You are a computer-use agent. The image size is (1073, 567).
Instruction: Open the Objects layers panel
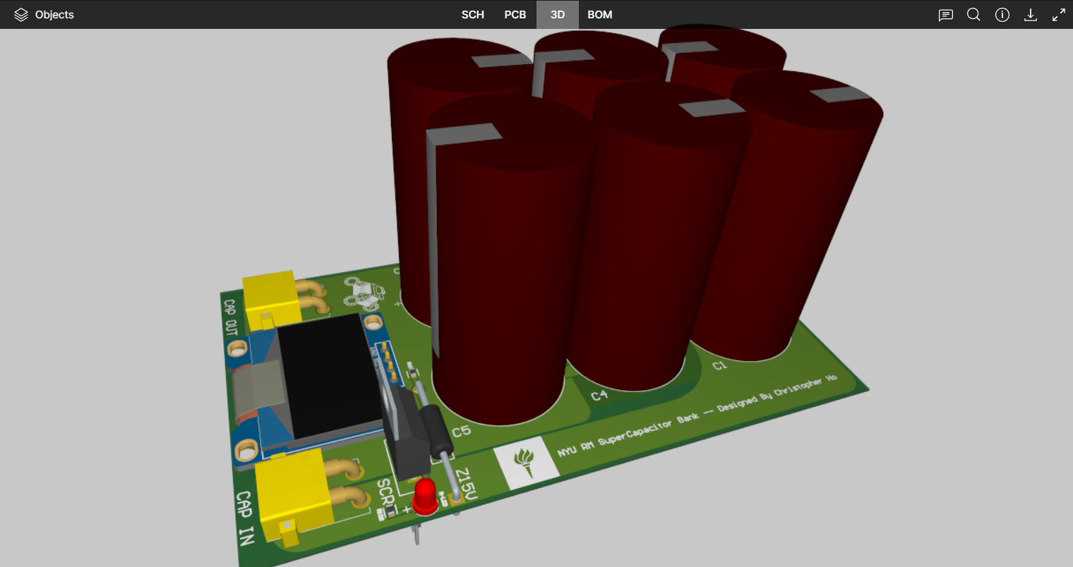44,14
